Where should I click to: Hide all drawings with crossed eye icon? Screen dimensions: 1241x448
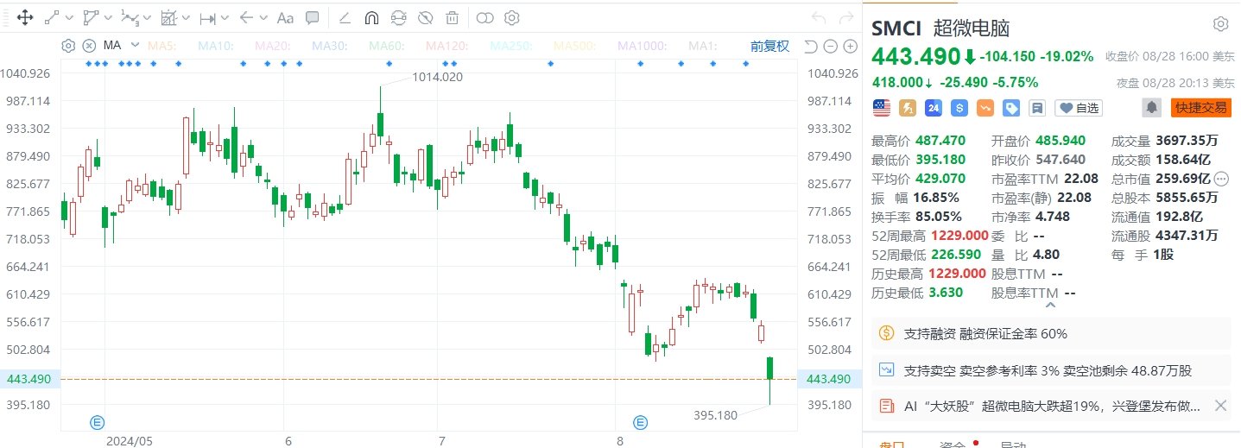click(425, 17)
